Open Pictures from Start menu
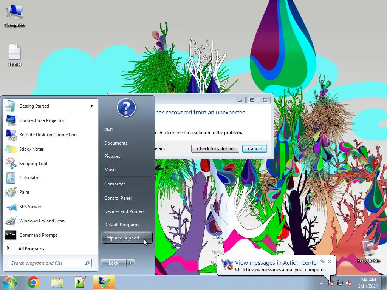Screen dimensions: 387x290 pyautogui.click(x=112, y=156)
